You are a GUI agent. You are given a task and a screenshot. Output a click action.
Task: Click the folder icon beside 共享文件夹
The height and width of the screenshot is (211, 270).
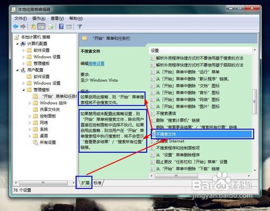click(36, 110)
